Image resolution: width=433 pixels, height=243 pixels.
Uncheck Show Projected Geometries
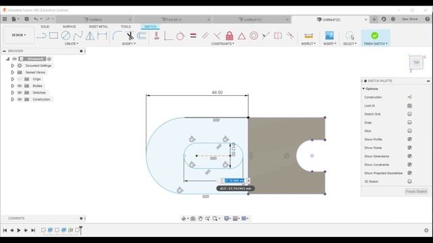point(409,173)
